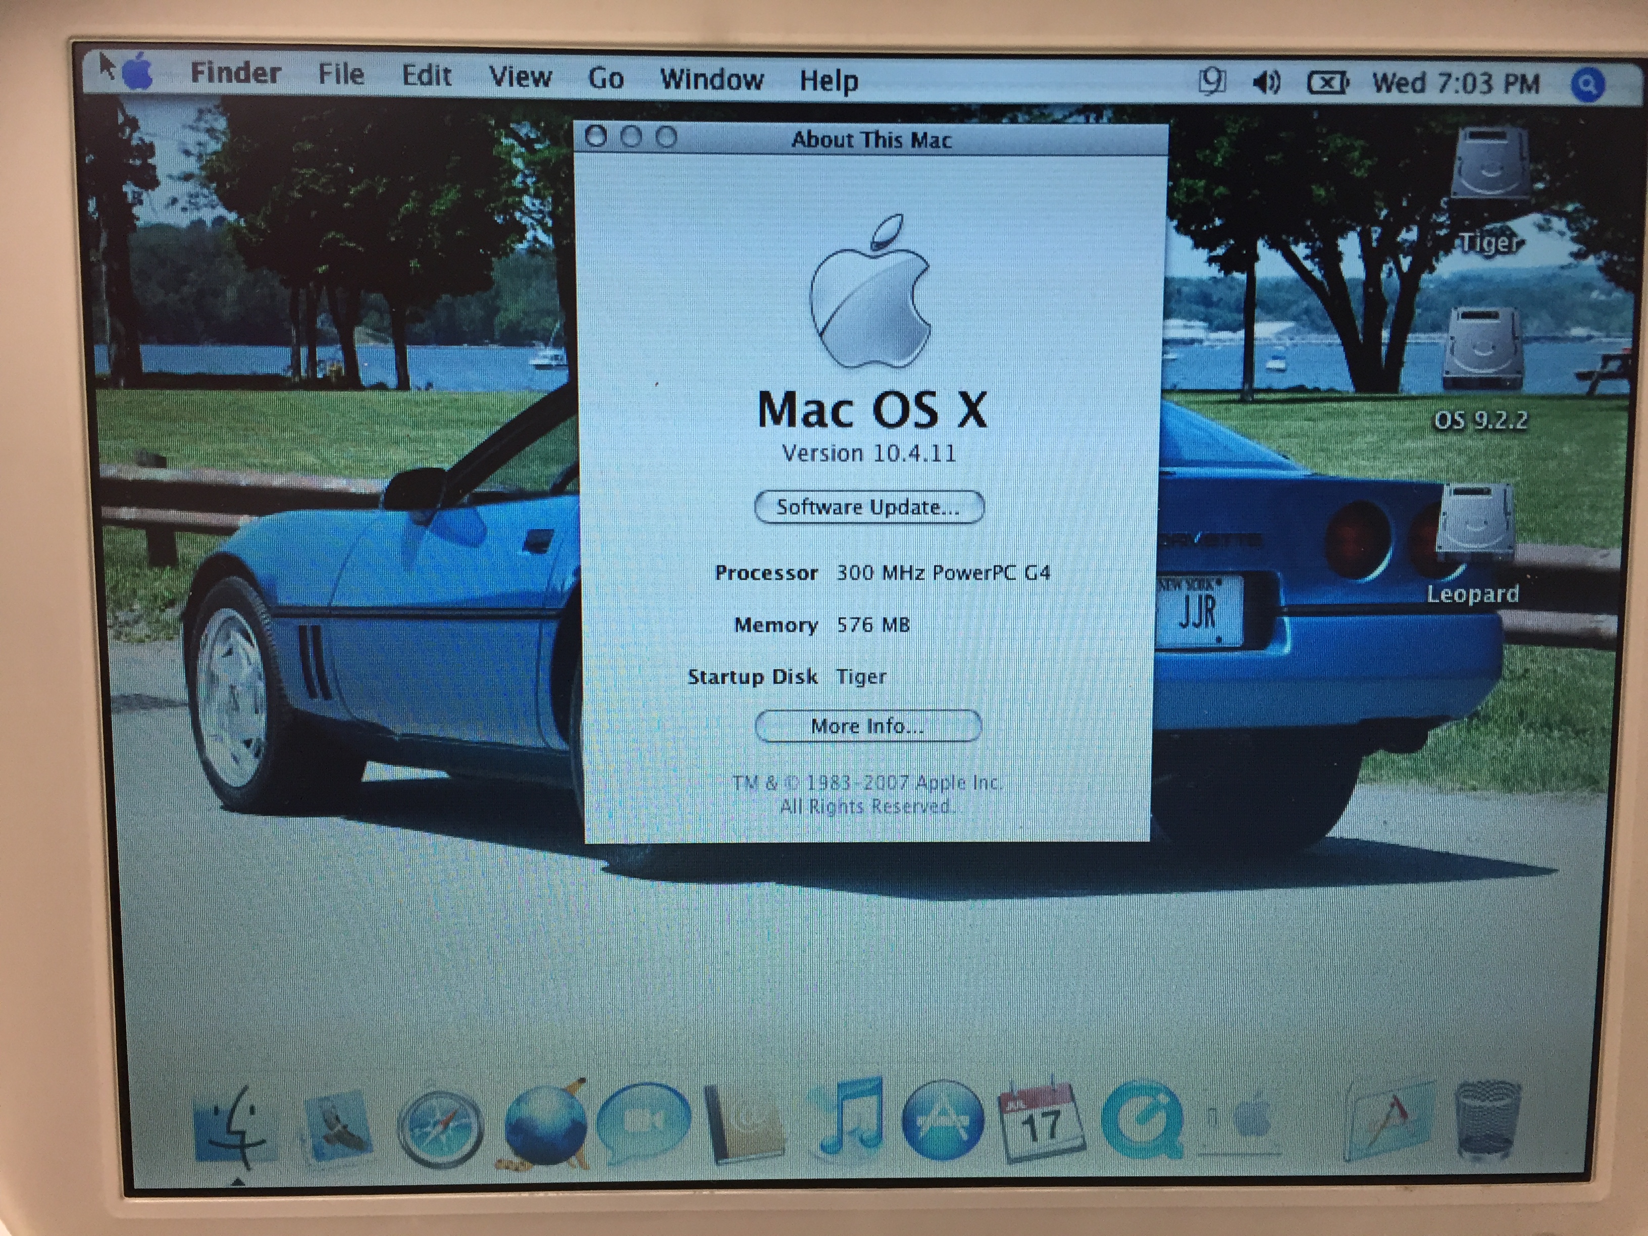Open the Apple menu
This screenshot has height=1236, width=1648.
137,72
